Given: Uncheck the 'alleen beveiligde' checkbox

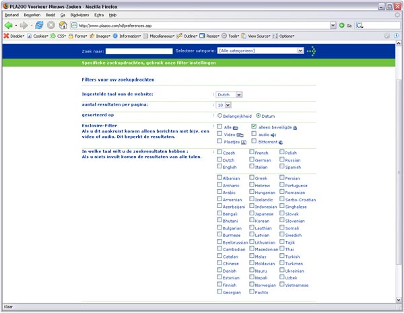Looking at the screenshot, I should coord(254,126).
